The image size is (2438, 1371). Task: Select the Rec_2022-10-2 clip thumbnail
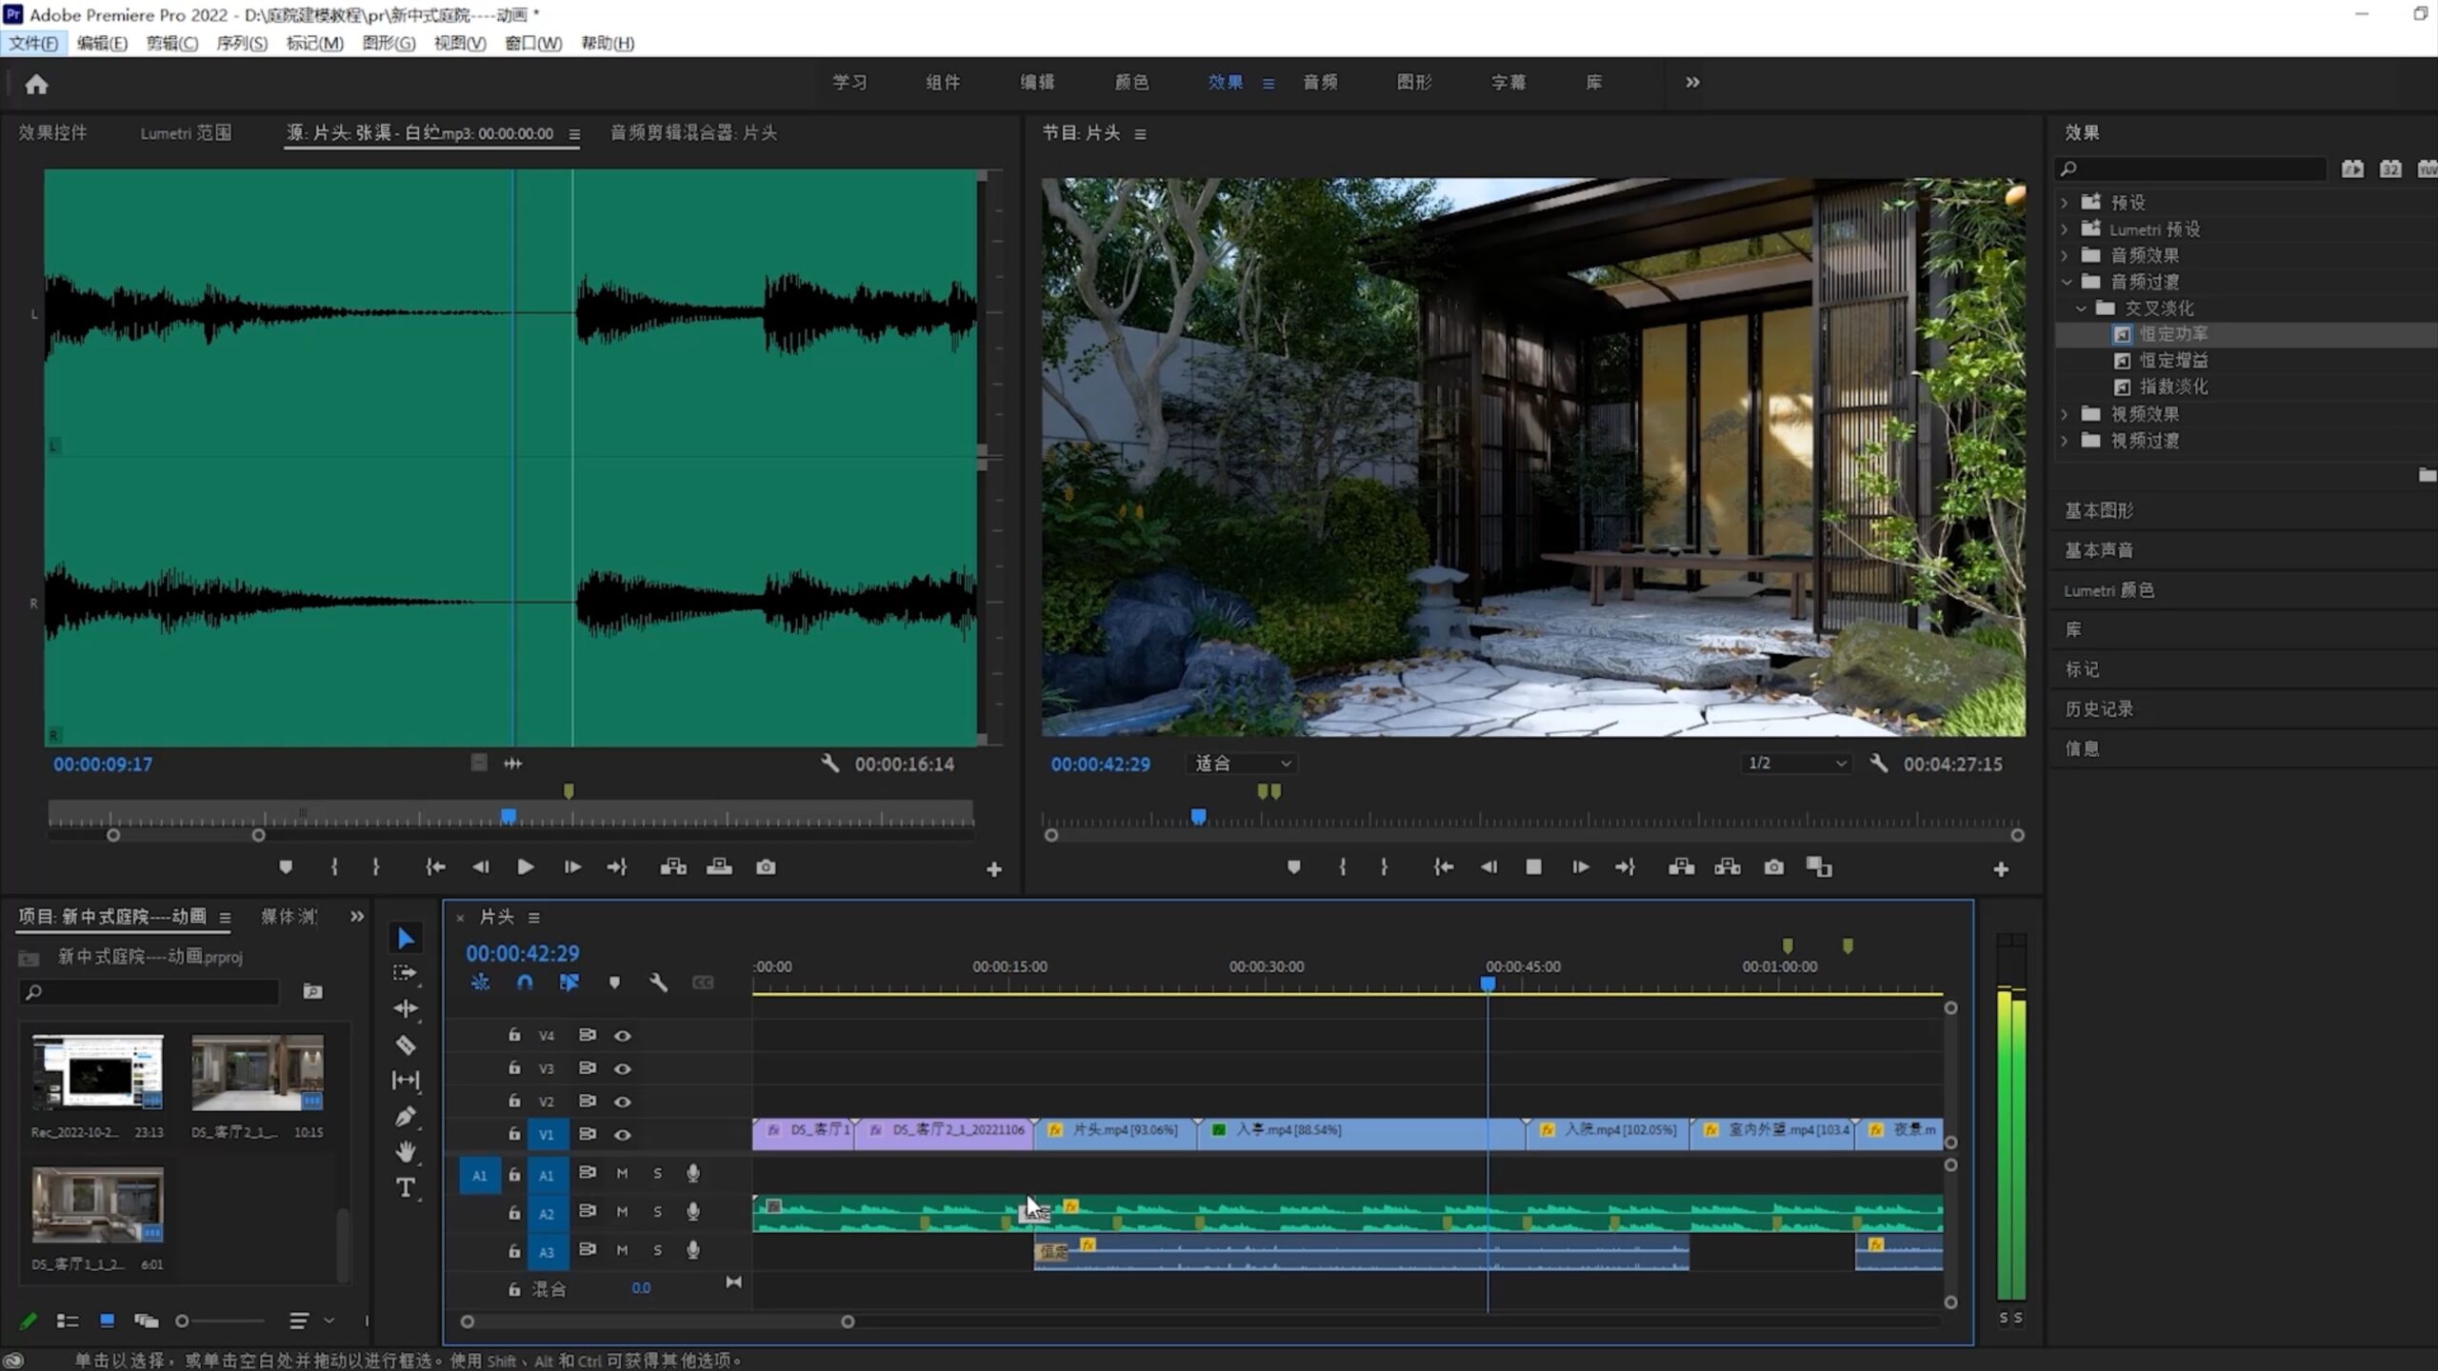click(x=97, y=1072)
